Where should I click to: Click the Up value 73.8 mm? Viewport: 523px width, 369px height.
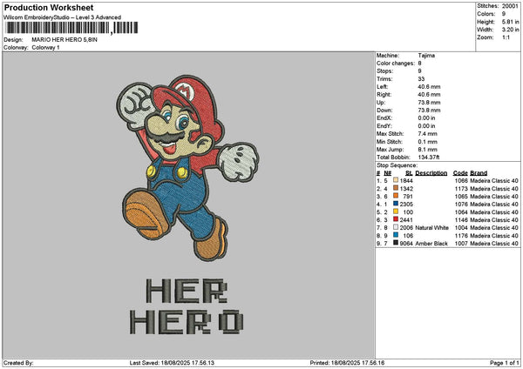(429, 103)
